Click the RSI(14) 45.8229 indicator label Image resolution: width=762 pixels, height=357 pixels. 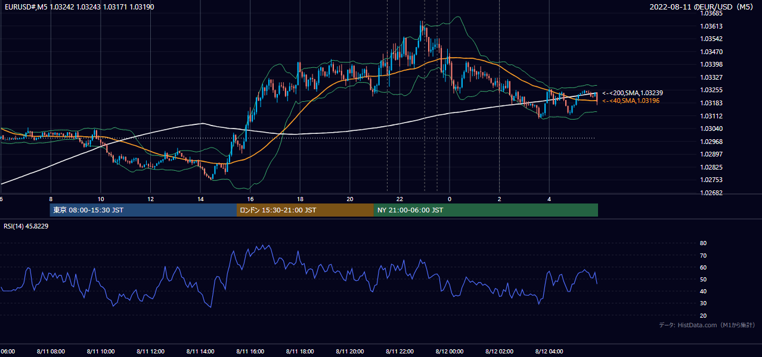[26, 226]
